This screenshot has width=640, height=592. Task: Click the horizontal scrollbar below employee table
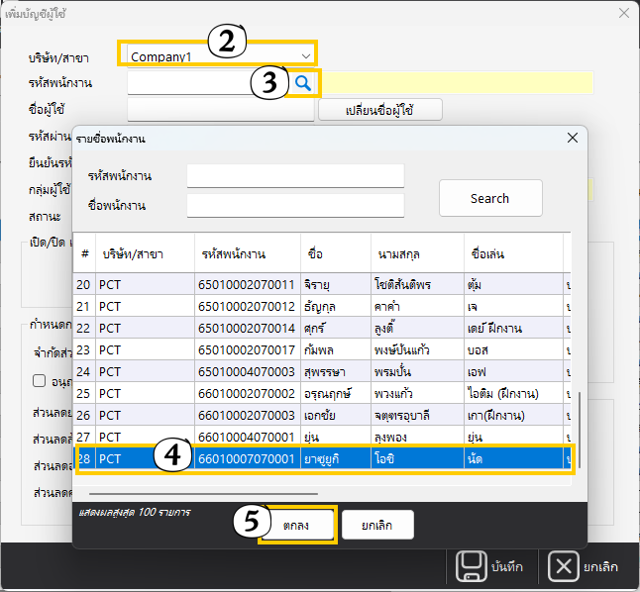pos(203,492)
